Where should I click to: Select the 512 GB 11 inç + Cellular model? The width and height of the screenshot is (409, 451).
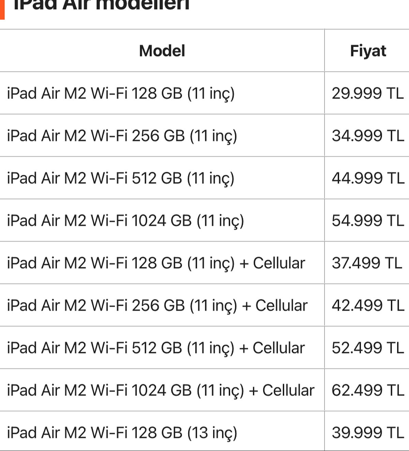point(156,348)
